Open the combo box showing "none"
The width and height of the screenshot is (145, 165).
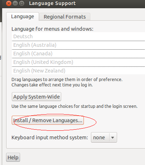click(104, 137)
